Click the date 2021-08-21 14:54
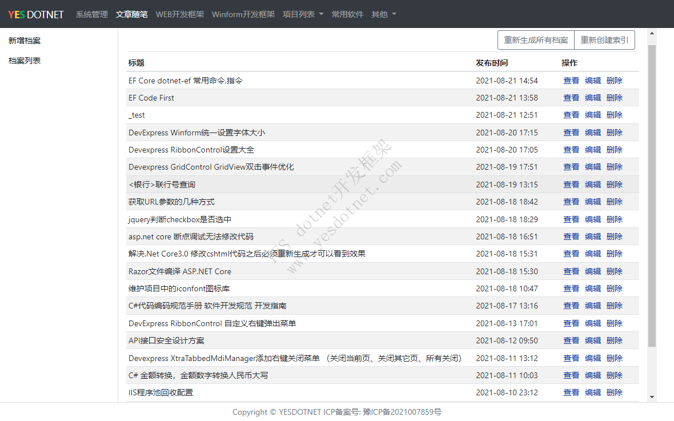This screenshot has width=674, height=421. pyautogui.click(x=507, y=81)
